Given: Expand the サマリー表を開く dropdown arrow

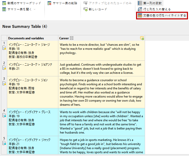Looking at the screenshot, I should (x=35, y=9).
